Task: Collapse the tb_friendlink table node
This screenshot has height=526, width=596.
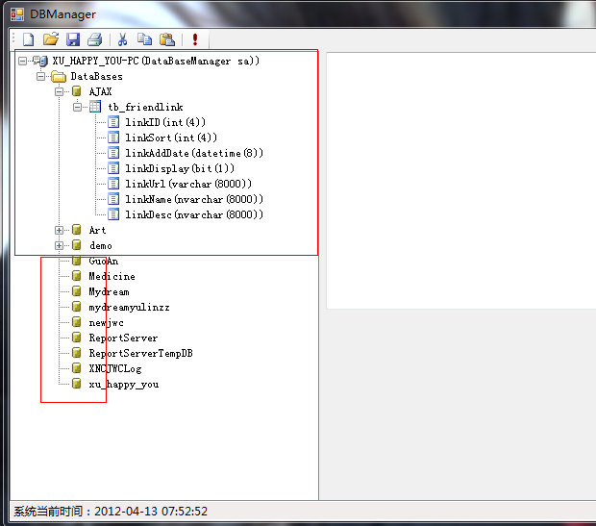Action: click(77, 108)
